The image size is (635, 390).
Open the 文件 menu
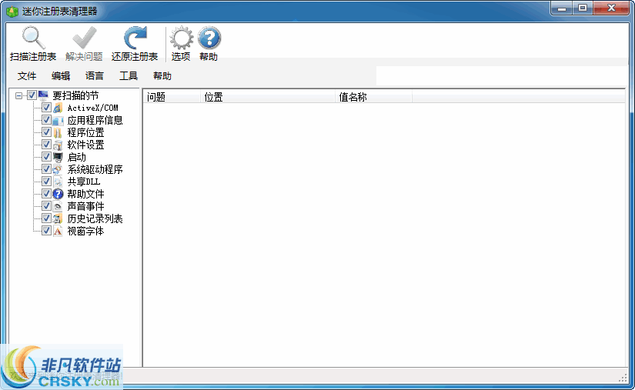pyautogui.click(x=27, y=75)
